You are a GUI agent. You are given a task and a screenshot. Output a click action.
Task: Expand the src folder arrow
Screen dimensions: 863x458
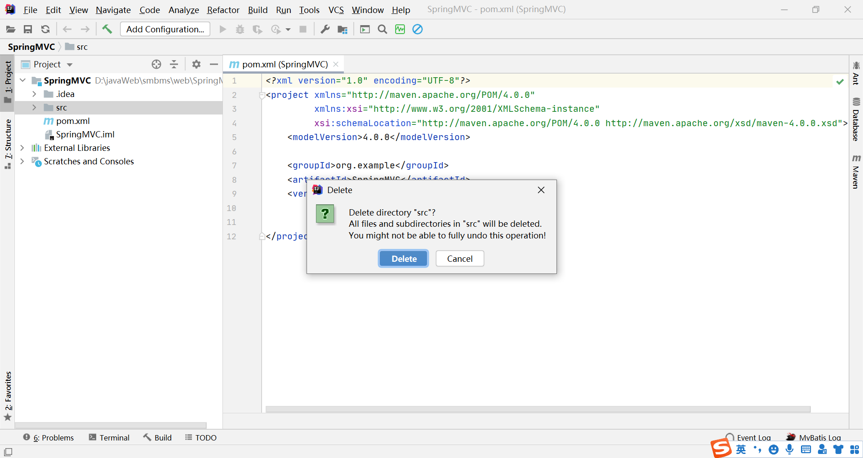coord(34,107)
